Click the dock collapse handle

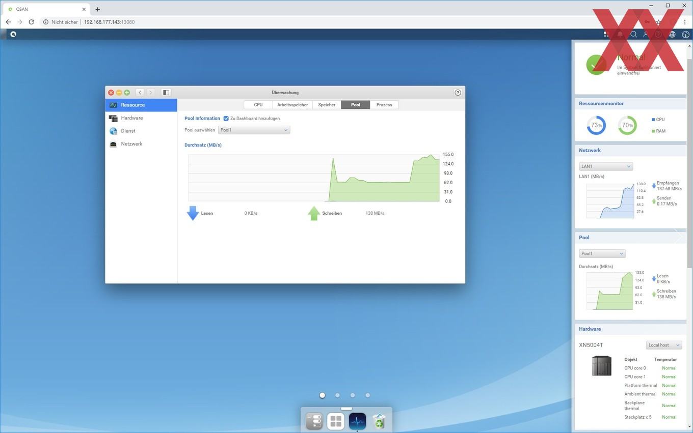click(x=346, y=408)
